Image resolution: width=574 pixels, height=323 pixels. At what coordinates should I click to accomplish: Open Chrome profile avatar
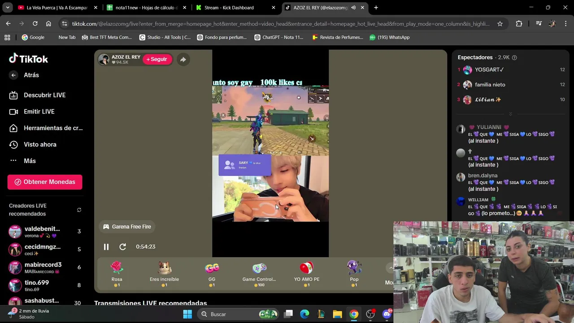pos(552,24)
